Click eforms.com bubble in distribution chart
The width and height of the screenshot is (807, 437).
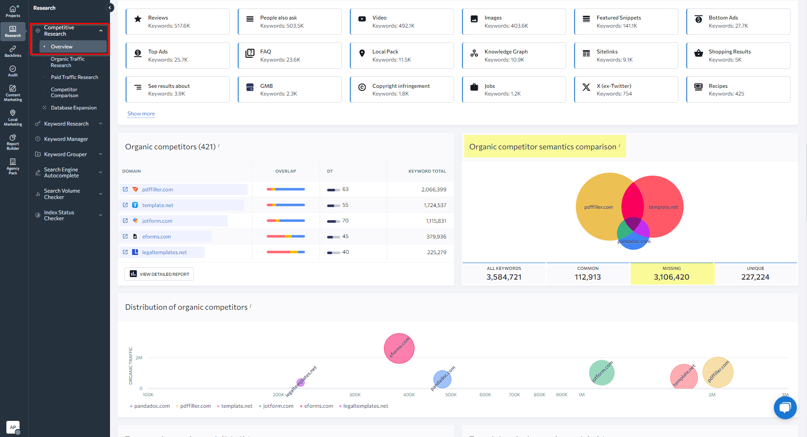click(x=399, y=348)
